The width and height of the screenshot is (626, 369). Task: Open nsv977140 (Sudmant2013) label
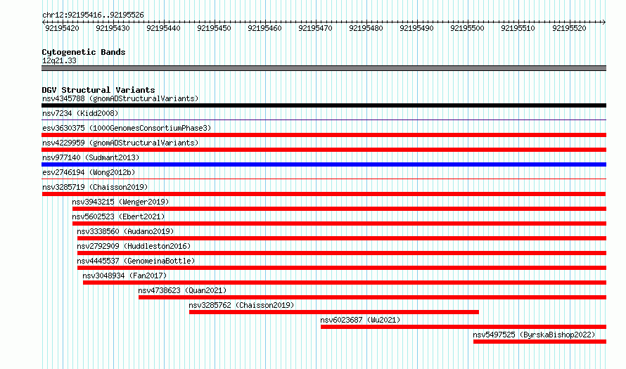pyautogui.click(x=91, y=157)
